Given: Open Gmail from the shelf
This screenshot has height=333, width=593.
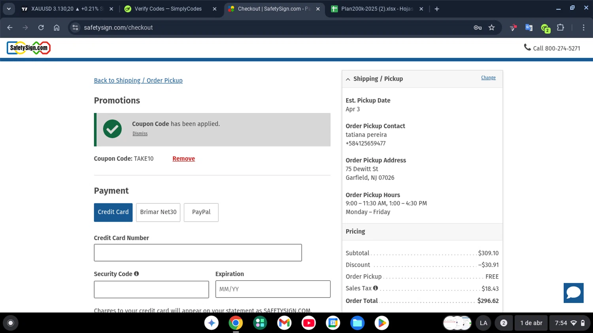Looking at the screenshot, I should tap(284, 323).
